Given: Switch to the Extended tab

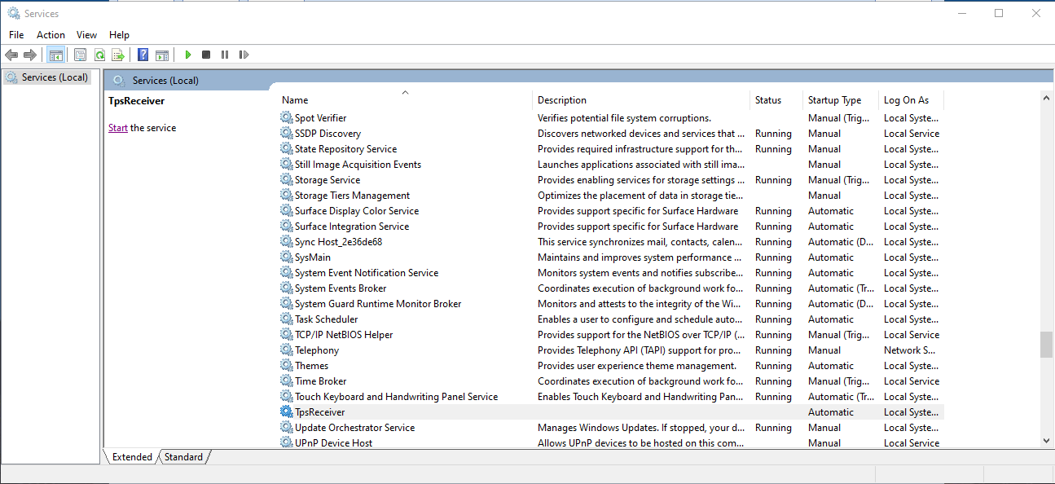Looking at the screenshot, I should pyautogui.click(x=132, y=457).
